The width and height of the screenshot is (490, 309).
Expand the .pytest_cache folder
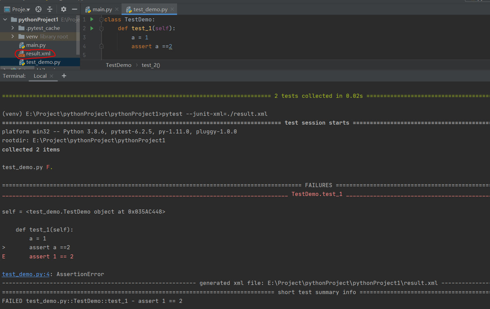click(13, 28)
